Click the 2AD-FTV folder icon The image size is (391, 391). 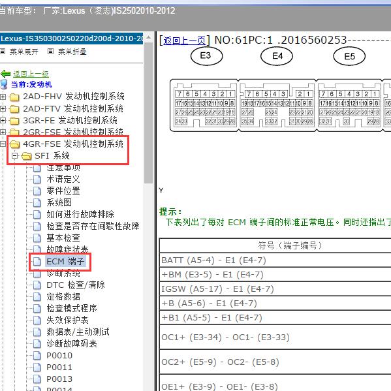click(14, 109)
